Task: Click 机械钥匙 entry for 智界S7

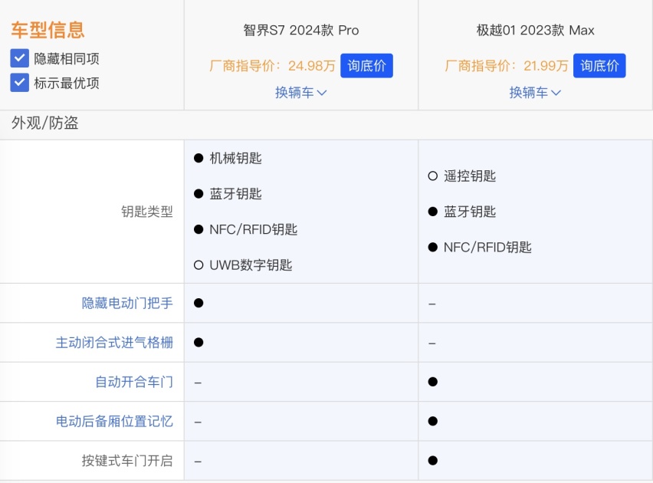Action: click(235, 158)
